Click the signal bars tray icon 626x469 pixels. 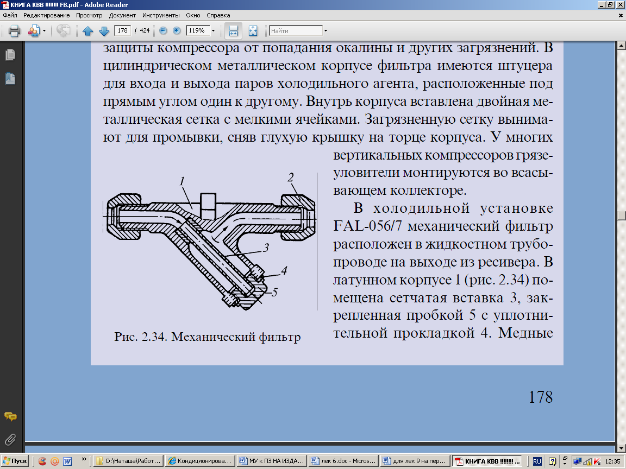[587, 461]
